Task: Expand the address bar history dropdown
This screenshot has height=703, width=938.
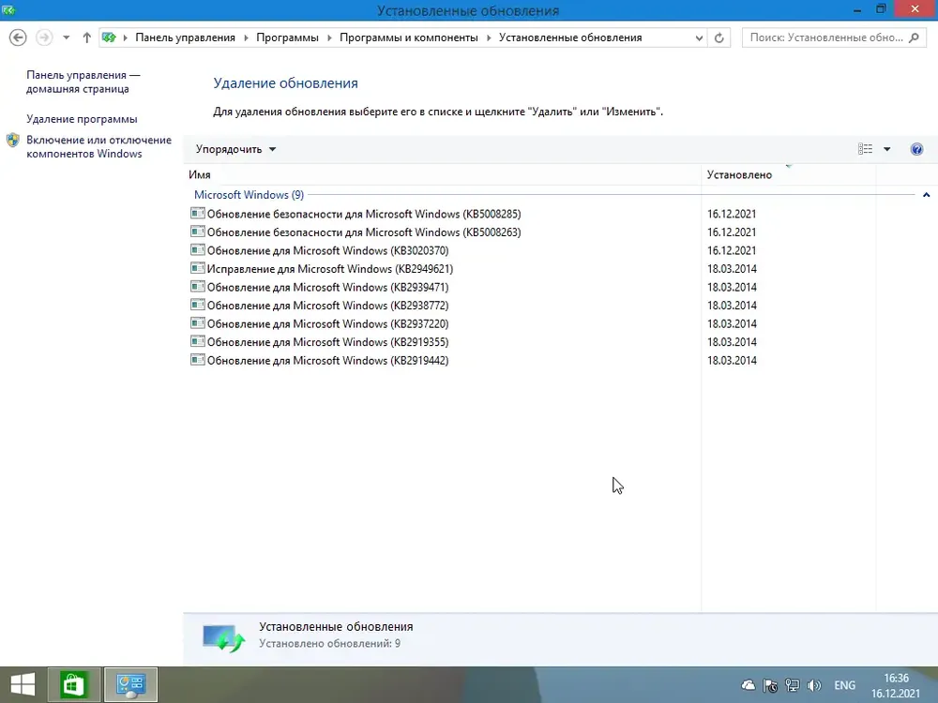Action: 699,37
